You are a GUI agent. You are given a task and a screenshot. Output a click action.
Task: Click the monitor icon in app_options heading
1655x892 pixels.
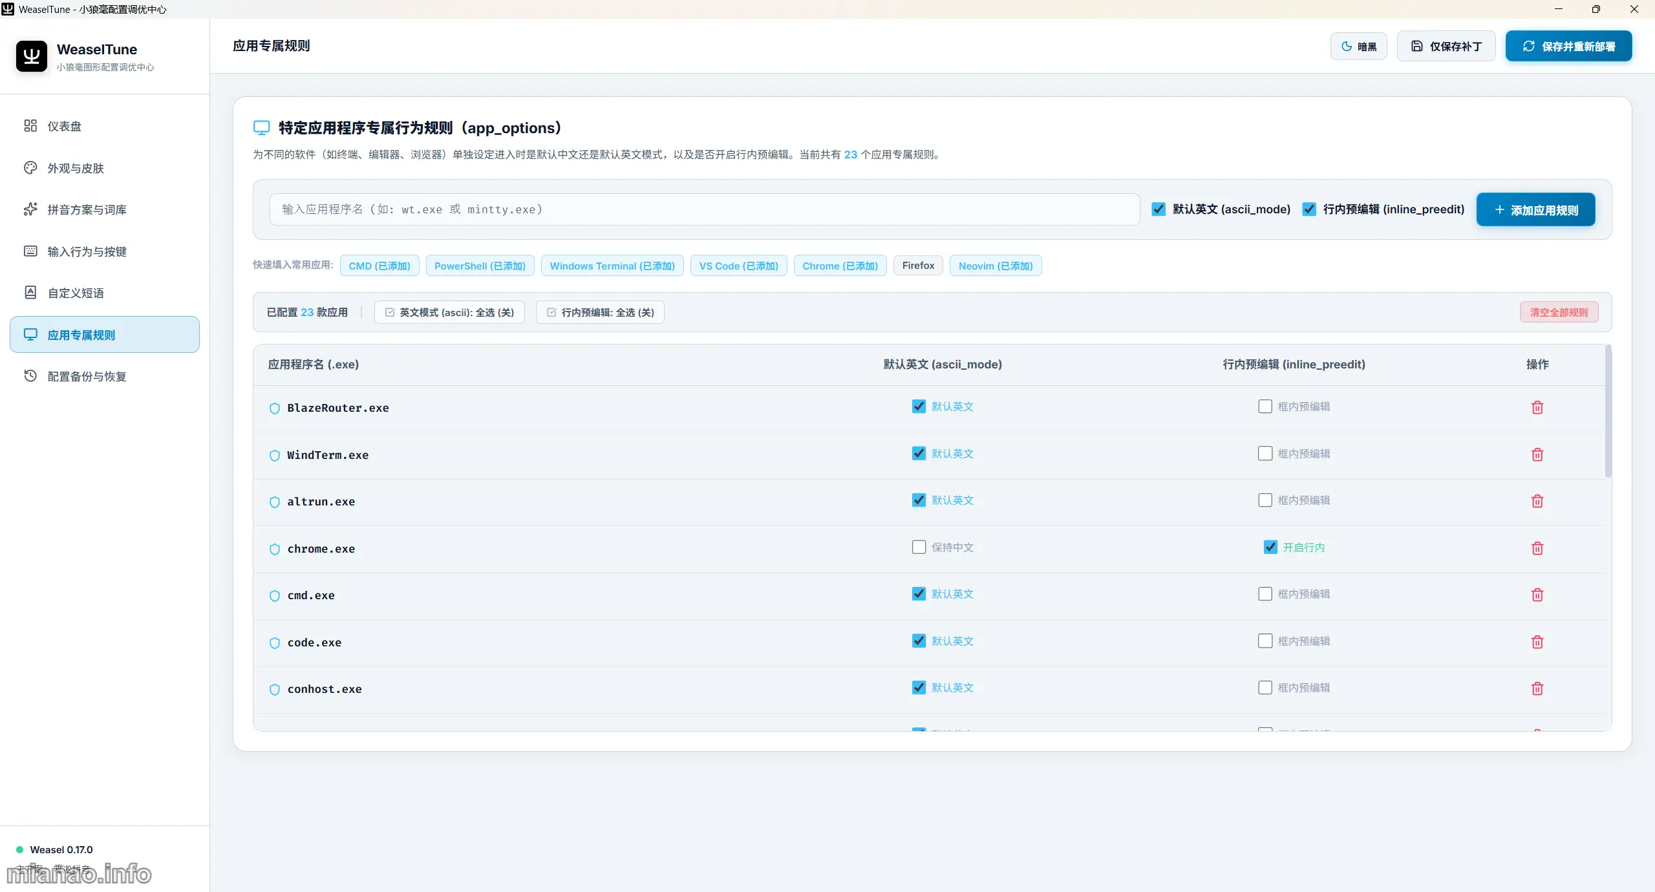click(x=261, y=127)
